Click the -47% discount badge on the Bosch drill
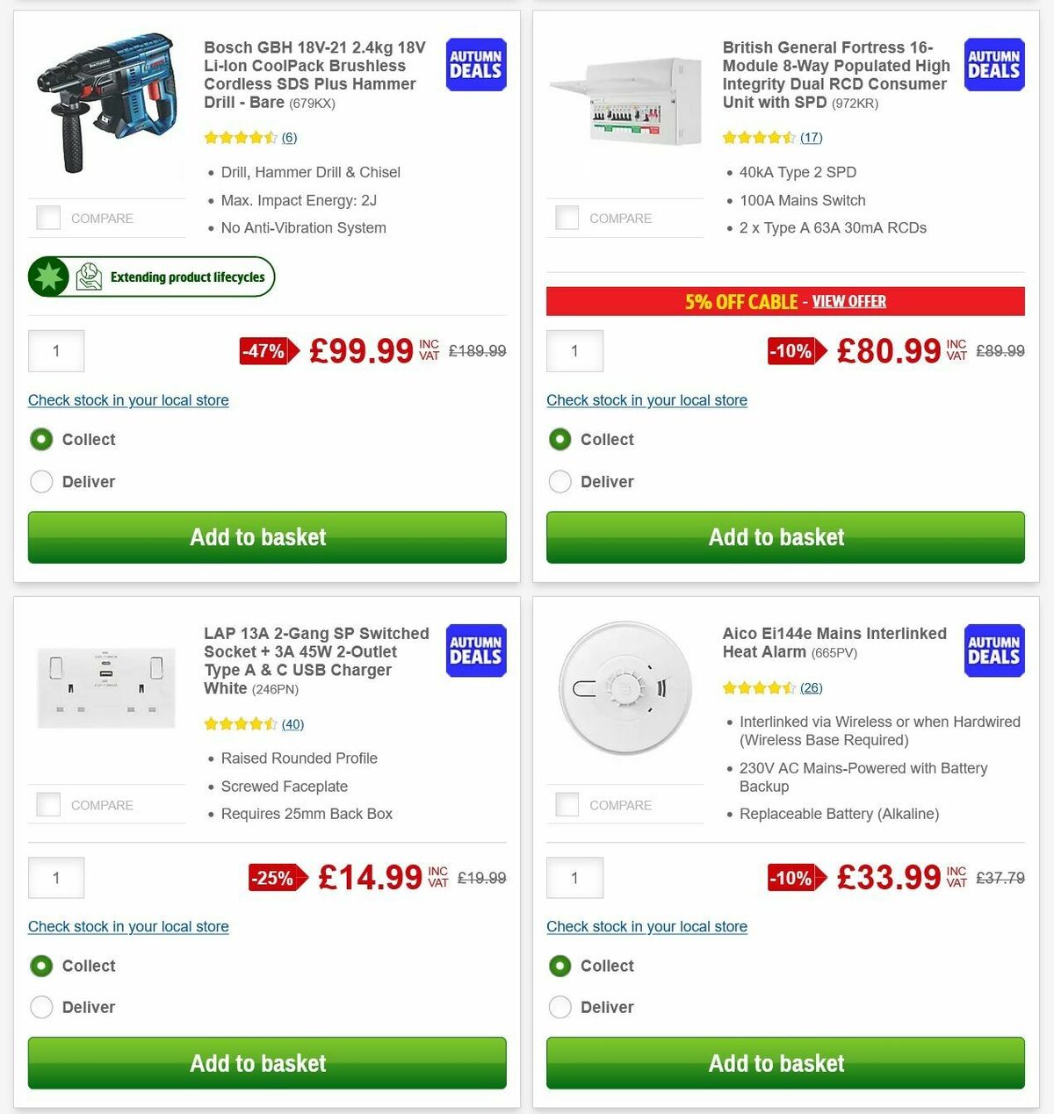Screen dimensions: 1054x1114 264,351
